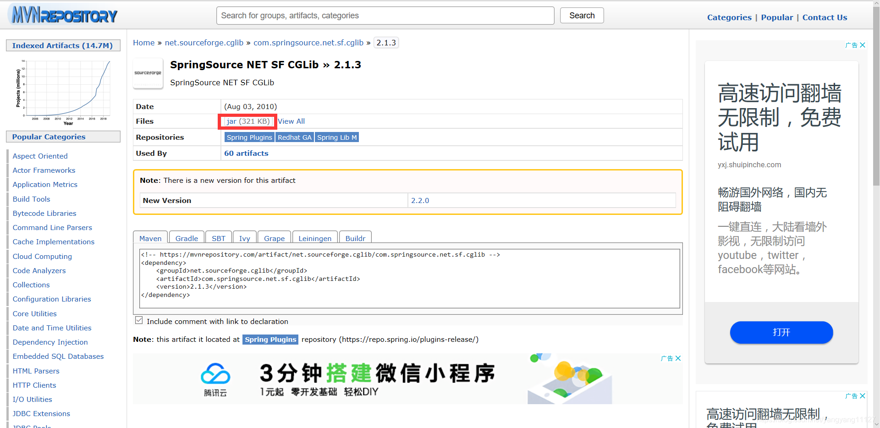Click the sourceforge artifact logo
Viewport: 880px width, 428px height.
[148, 73]
